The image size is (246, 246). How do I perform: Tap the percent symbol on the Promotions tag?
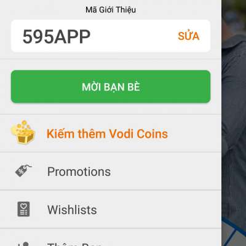tap(21, 172)
